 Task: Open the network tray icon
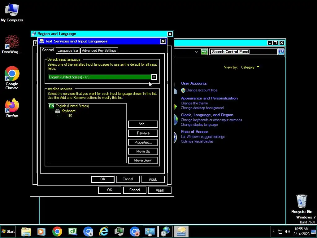(280, 231)
